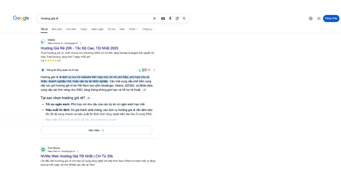341x179 pixels.
Task: Clear the search query with the X icon
Action: click(x=154, y=18)
